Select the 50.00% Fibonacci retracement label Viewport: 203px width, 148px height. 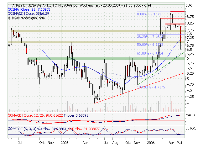coord(149,45)
